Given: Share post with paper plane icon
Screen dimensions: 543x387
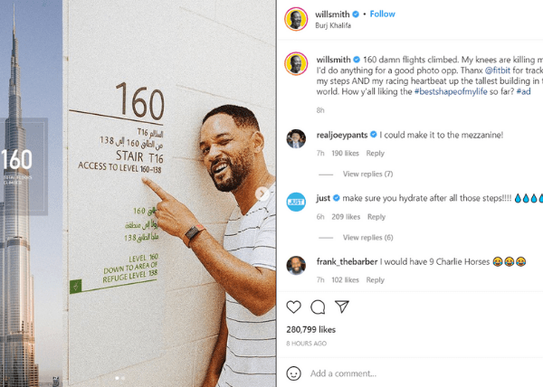Looking at the screenshot, I should (x=341, y=307).
